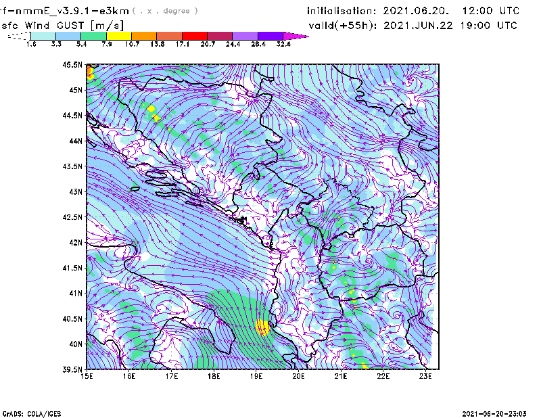This screenshot has height=418, width=541.
Task: Click the longitude label '18E'
Action: click(214, 376)
